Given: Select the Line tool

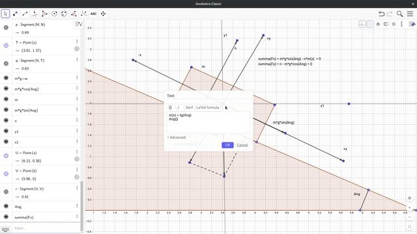Looking at the screenshot, I should tap(25, 14).
